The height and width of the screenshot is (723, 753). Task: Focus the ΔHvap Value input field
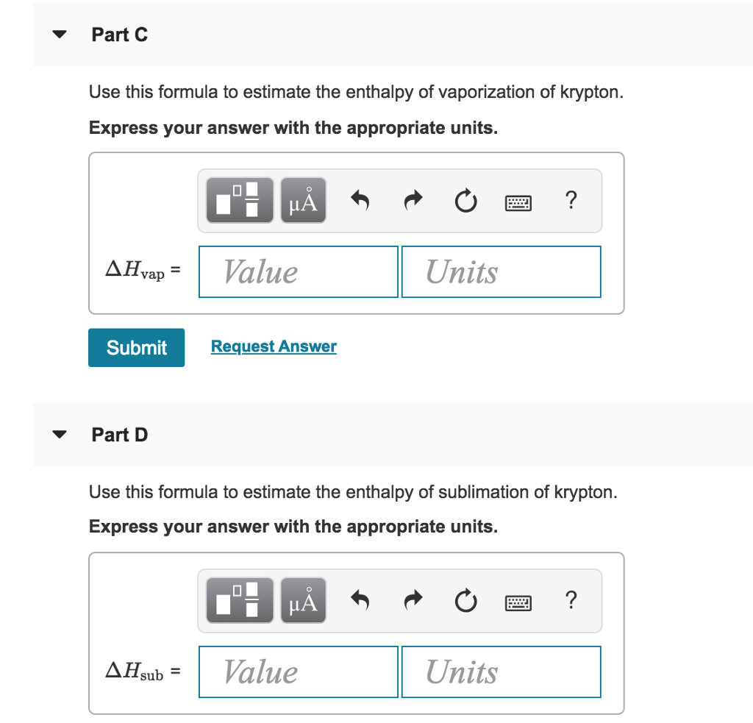pos(299,272)
